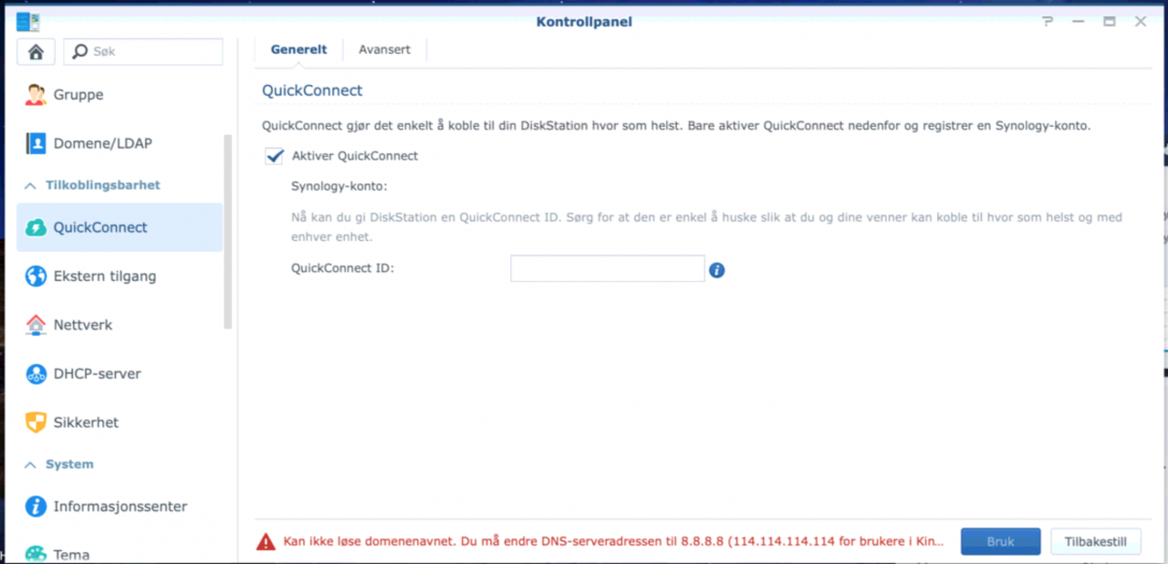The height and width of the screenshot is (564, 1168).
Task: Open Ekstern tilgang settings
Action: tap(120, 276)
